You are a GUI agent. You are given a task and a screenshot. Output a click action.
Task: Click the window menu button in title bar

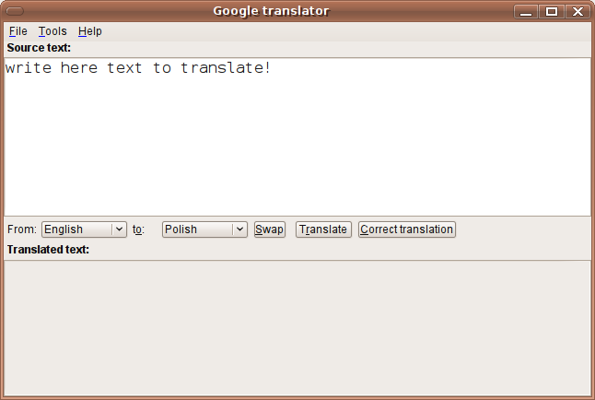[15, 11]
